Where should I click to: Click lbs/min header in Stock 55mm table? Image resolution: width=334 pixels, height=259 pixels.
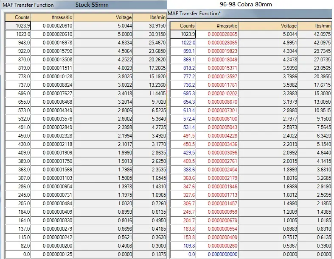149,17
